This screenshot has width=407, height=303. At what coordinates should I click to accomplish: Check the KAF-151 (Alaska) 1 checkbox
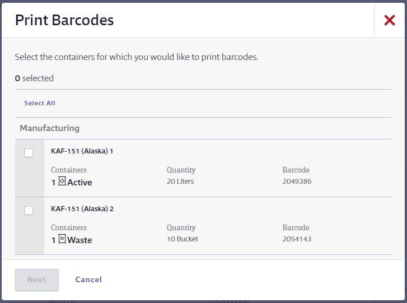29,153
